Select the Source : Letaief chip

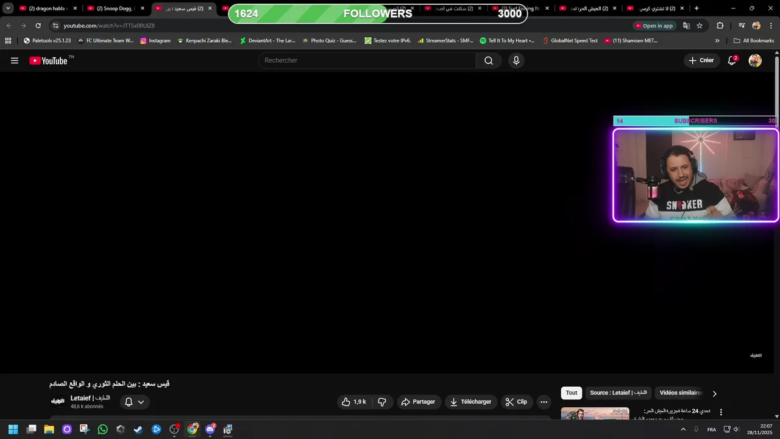[619, 393]
